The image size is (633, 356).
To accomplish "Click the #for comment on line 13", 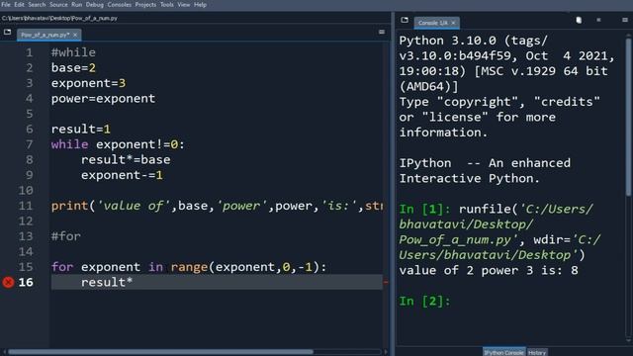I will point(66,236).
